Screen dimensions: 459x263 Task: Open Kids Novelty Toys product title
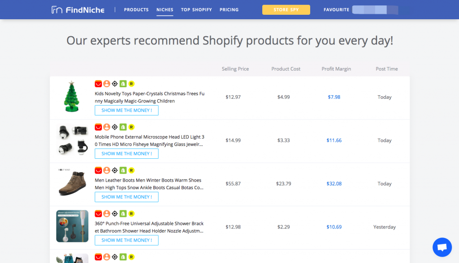click(x=150, y=98)
